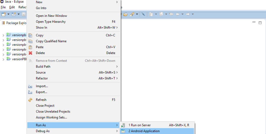Minimize the view using the panel minimize icon

[x=254, y=22]
